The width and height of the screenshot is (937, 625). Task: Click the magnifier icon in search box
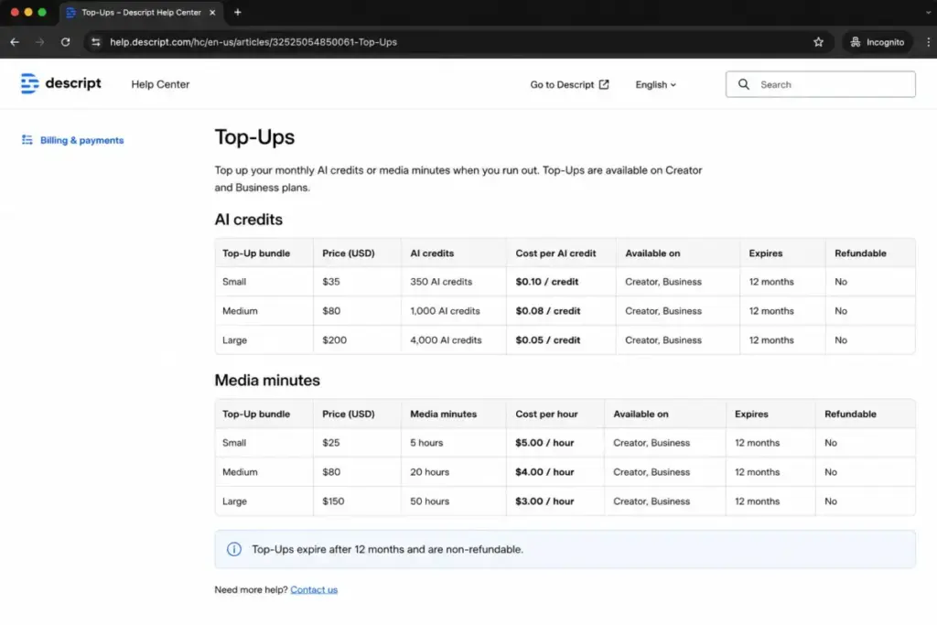coord(743,84)
